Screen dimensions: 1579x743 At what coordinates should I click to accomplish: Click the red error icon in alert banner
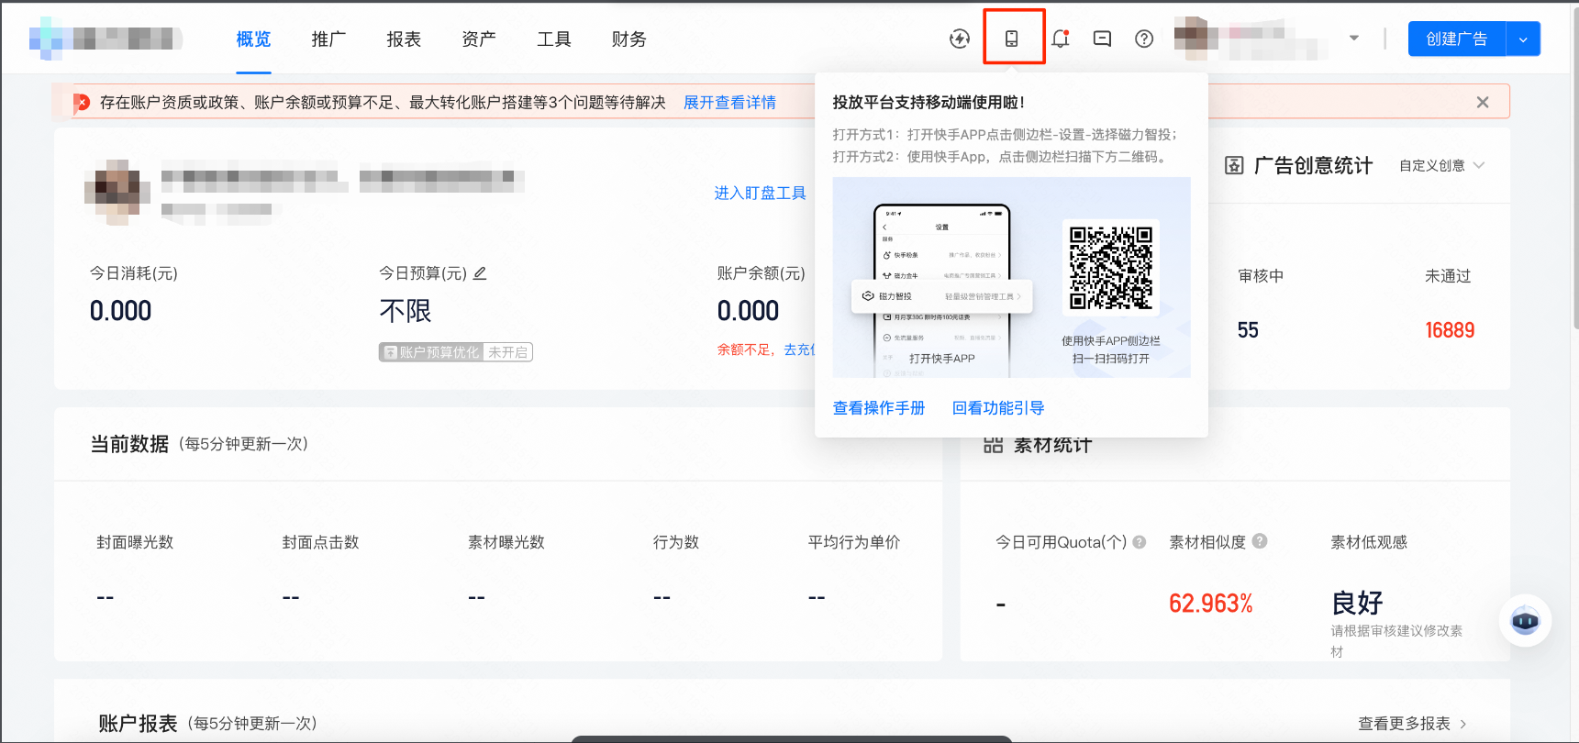82,102
